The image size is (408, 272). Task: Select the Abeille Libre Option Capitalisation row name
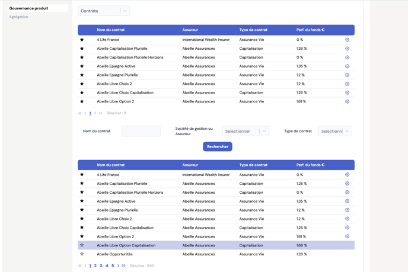(126, 245)
